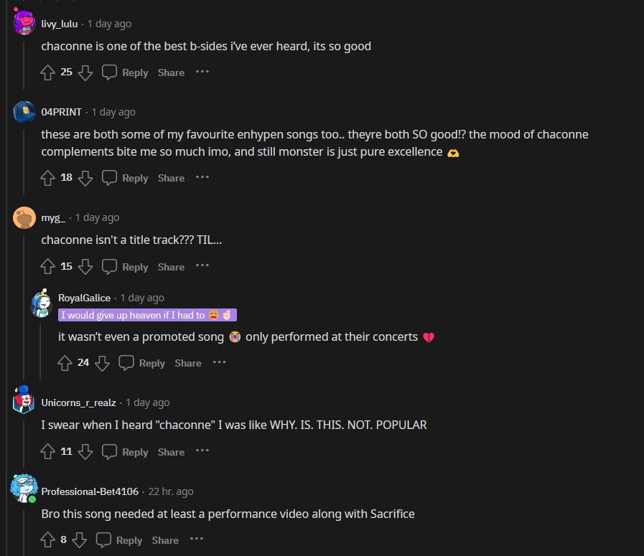The image size is (644, 556).
Task: Expand more options for Professional-Bet4106's comment
Action: click(x=197, y=539)
